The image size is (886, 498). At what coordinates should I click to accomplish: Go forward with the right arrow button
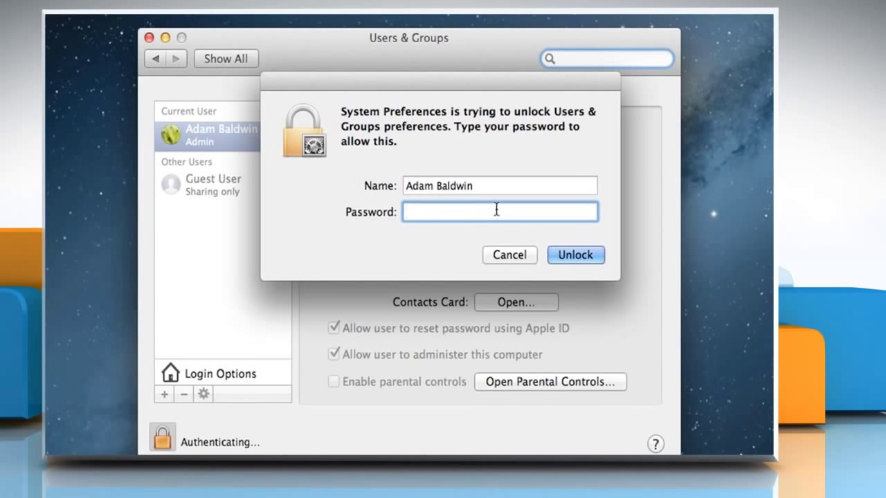[176, 59]
